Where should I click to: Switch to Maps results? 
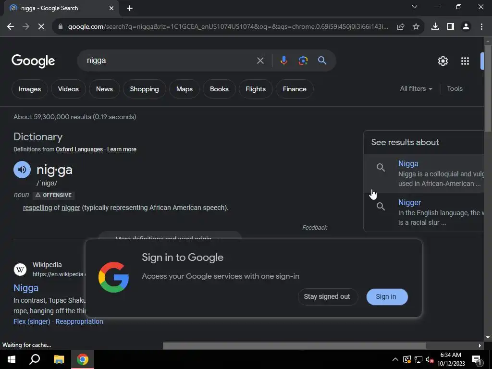[184, 89]
